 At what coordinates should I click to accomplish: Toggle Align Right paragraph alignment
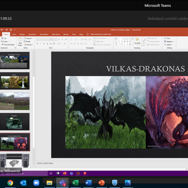(78, 44)
